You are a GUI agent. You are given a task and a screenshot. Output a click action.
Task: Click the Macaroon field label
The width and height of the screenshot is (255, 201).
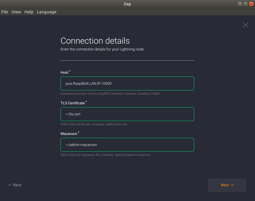coord(69,134)
